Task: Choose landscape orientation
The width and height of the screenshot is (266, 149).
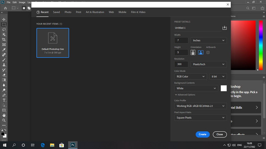Action: pos(200,52)
